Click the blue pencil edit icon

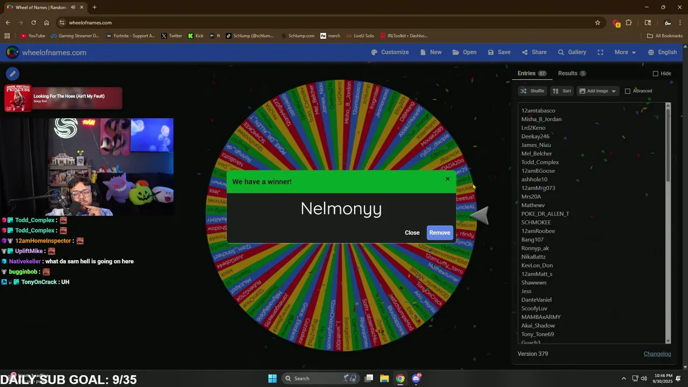tap(12, 74)
